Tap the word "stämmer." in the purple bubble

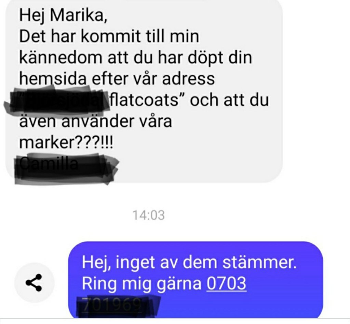(259, 262)
